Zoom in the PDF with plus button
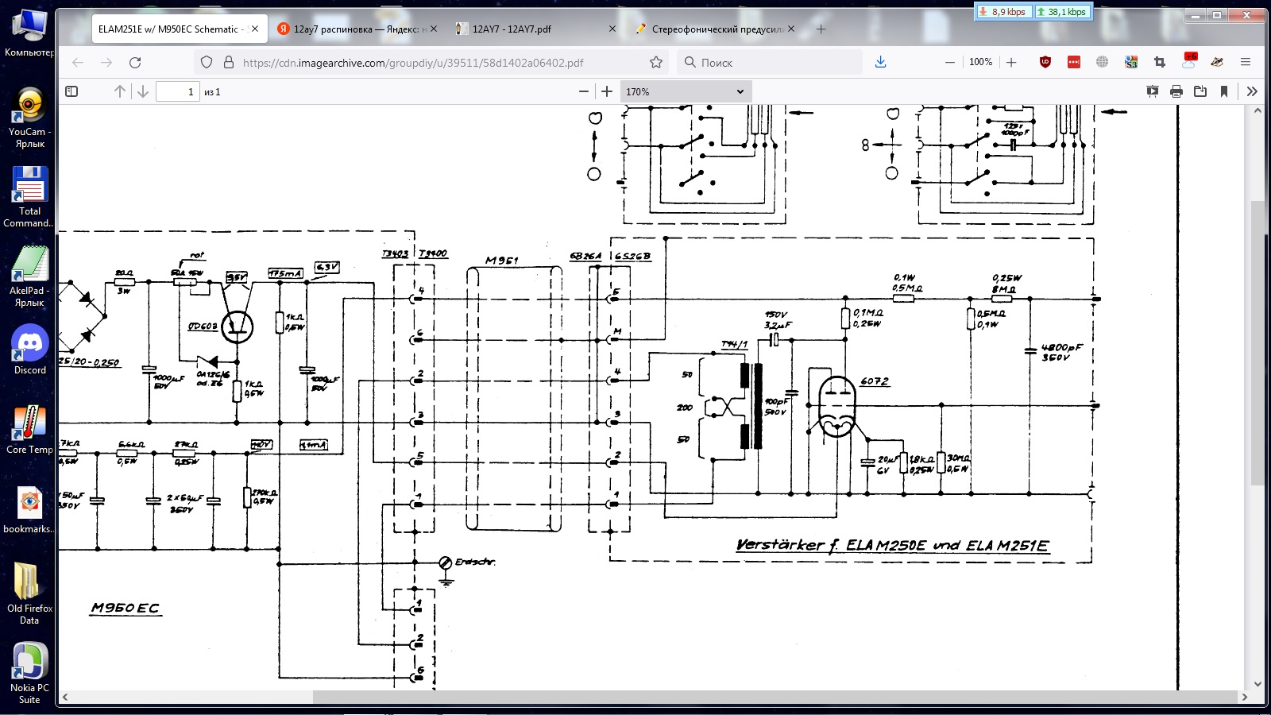This screenshot has height=715, width=1271. (607, 91)
